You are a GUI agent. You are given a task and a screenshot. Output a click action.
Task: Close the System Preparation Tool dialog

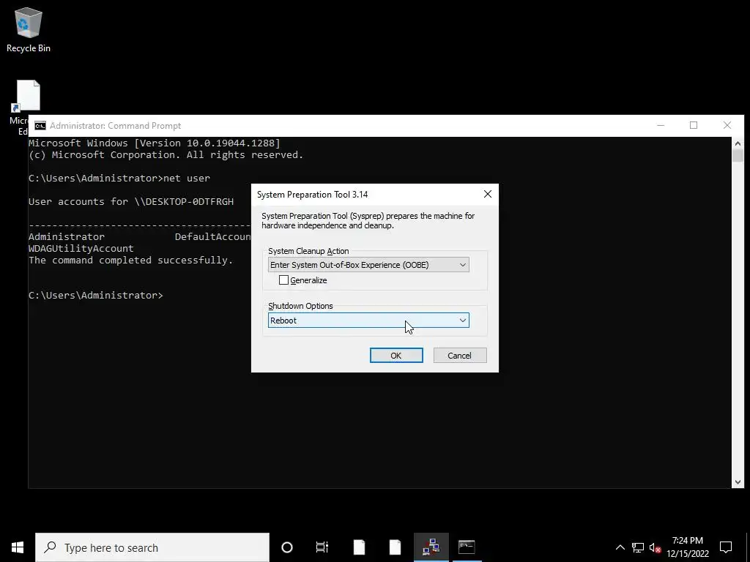point(487,194)
